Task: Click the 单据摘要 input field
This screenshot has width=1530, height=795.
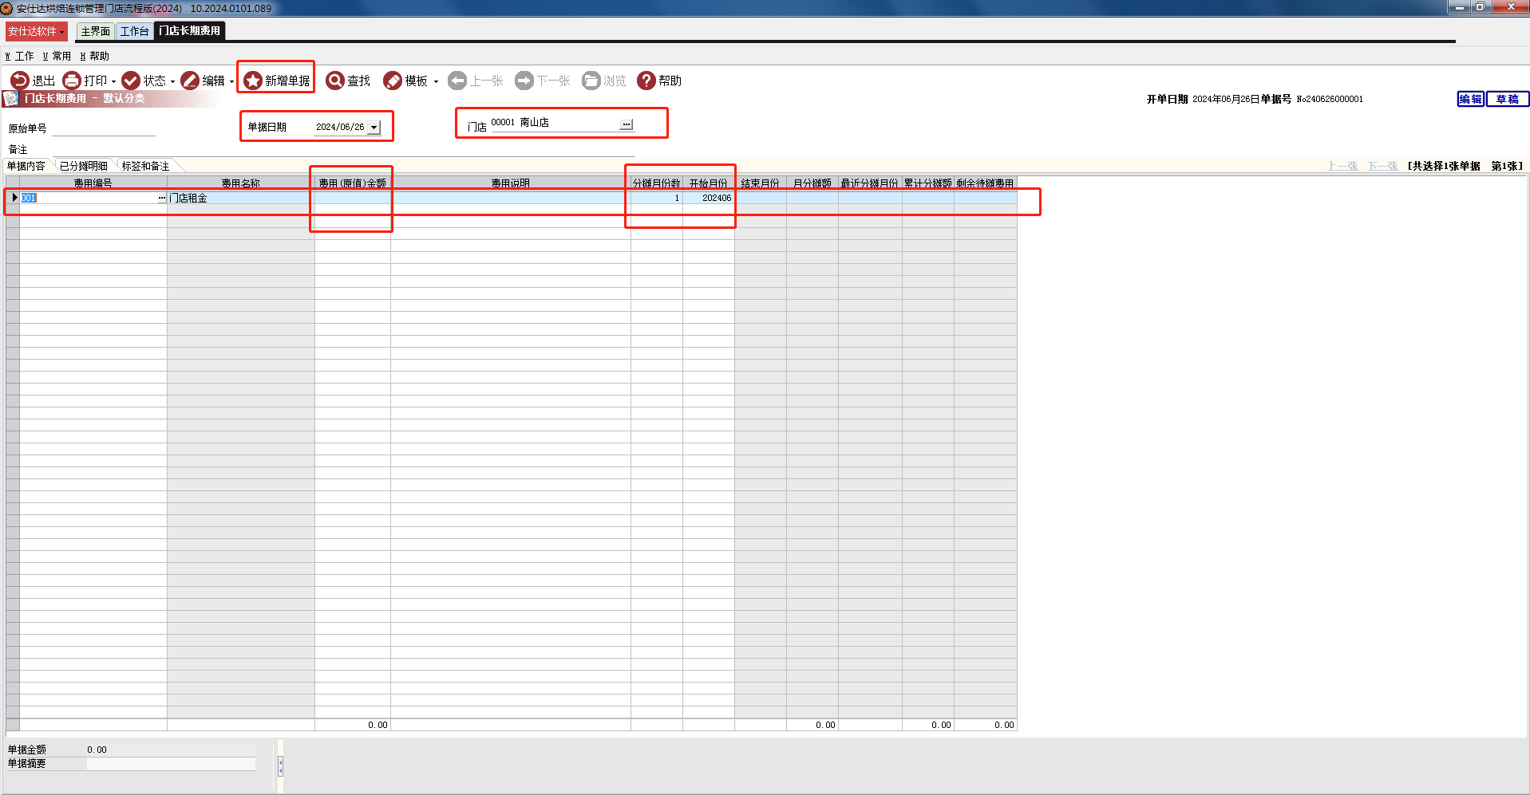Action: coord(171,764)
